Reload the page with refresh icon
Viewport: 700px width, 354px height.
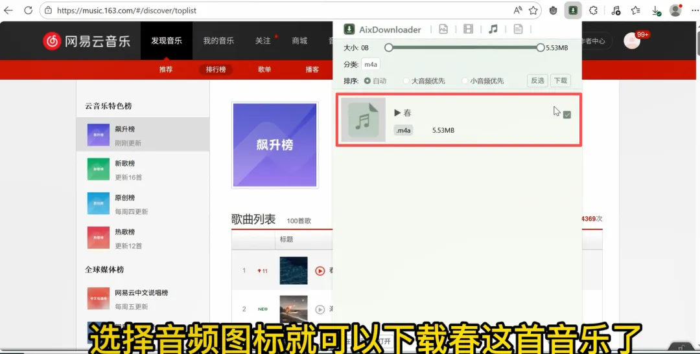pos(28,10)
